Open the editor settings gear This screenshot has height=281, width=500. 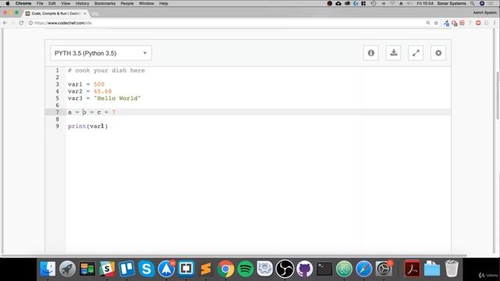point(438,53)
